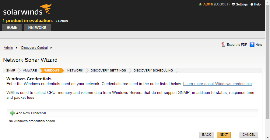This screenshot has width=270, height=140.
Task: Click the arrow after Discovery Central breadcrumb
Action: (51, 48)
